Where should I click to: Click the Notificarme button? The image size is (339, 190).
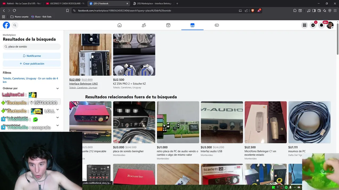(x=32, y=56)
